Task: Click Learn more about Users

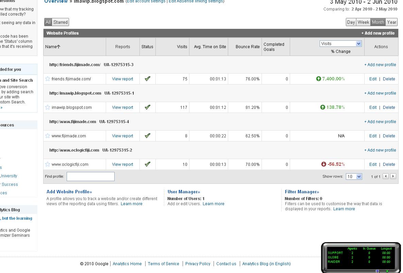Action: coord(213,204)
